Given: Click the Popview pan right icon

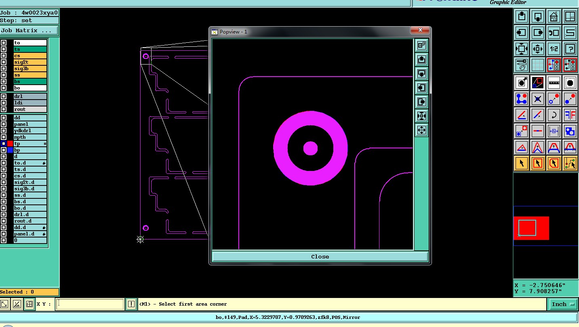Looking at the screenshot, I should click(421, 102).
